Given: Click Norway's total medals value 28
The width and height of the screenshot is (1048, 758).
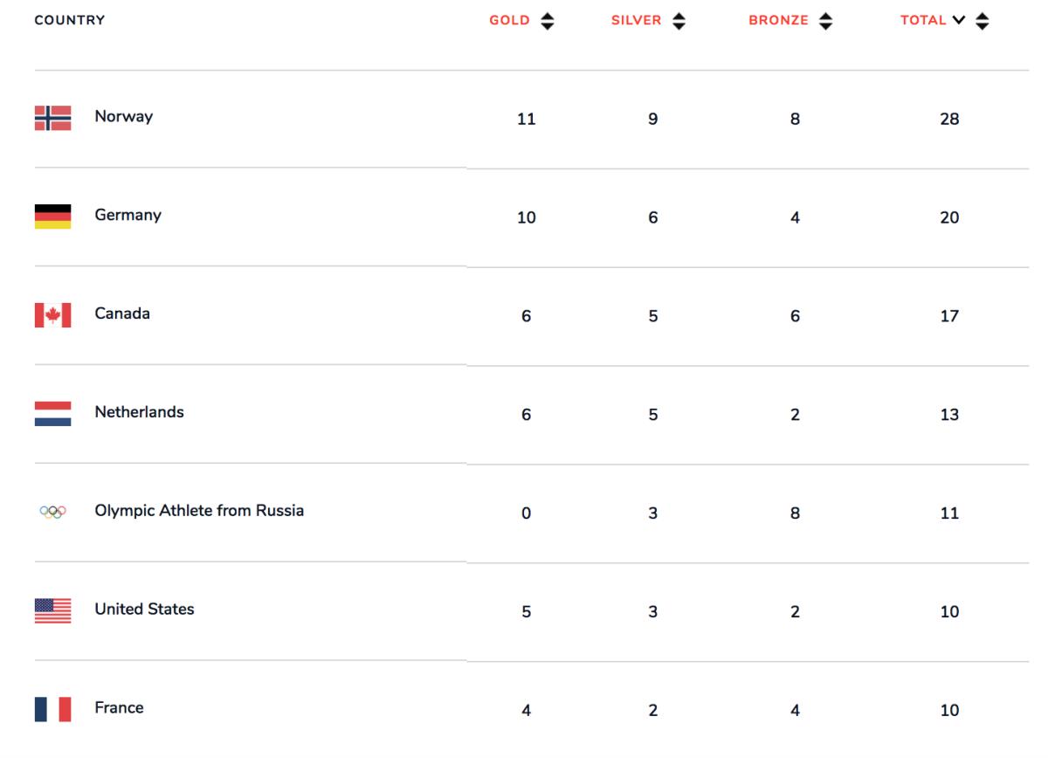Looking at the screenshot, I should [x=949, y=119].
